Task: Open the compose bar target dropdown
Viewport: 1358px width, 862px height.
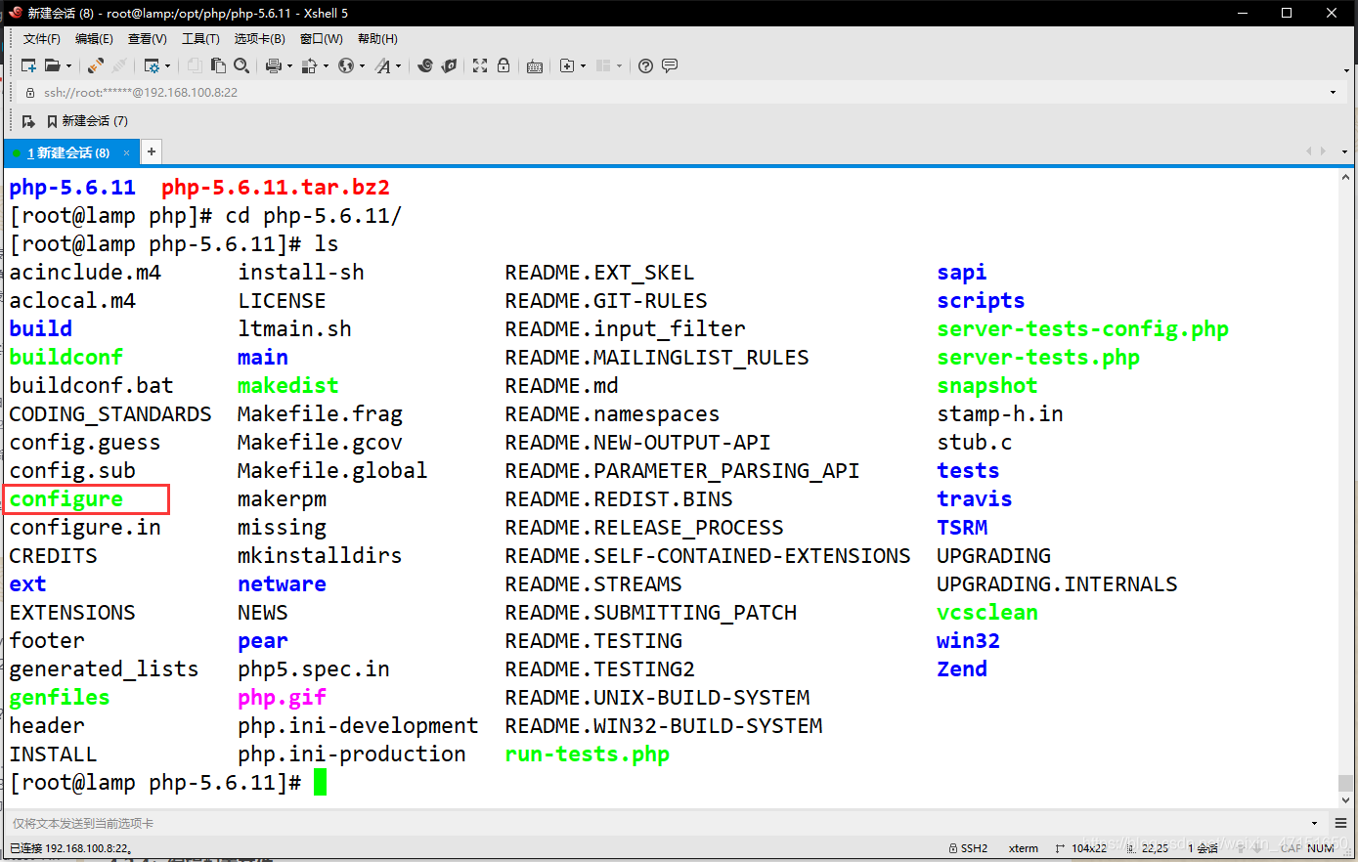Action: [1314, 823]
